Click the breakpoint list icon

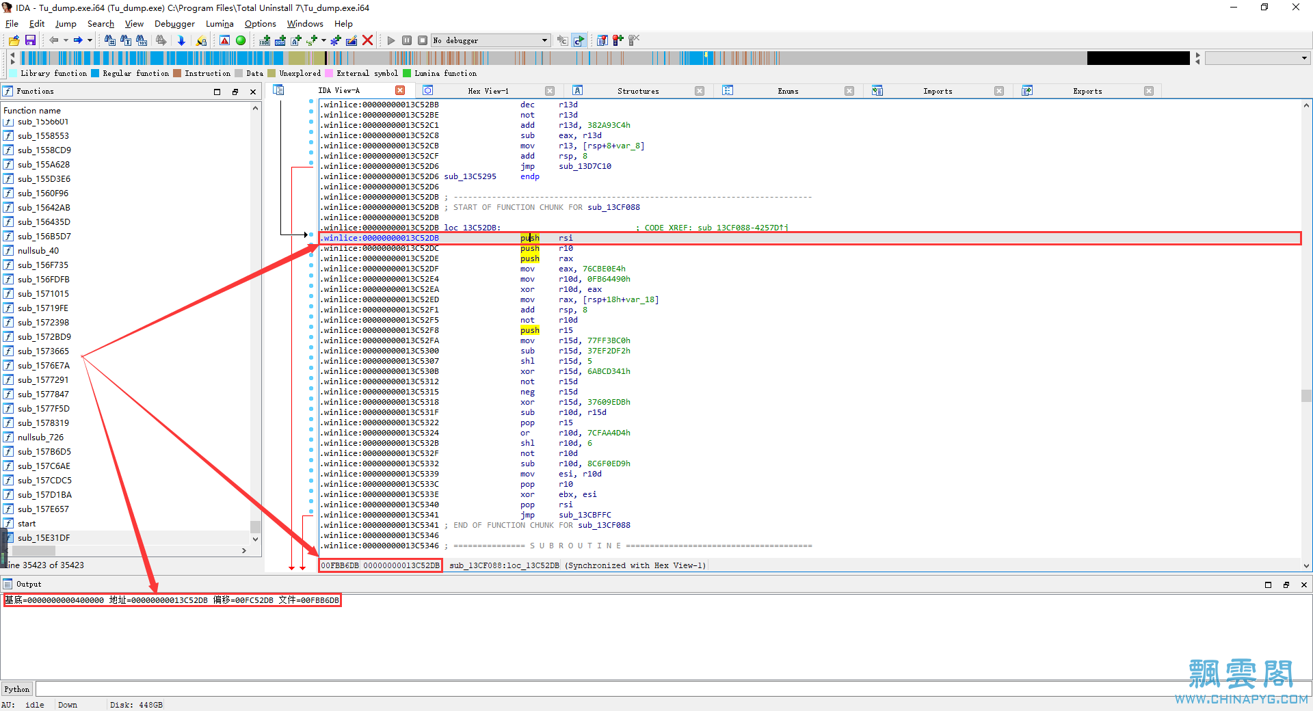(602, 40)
